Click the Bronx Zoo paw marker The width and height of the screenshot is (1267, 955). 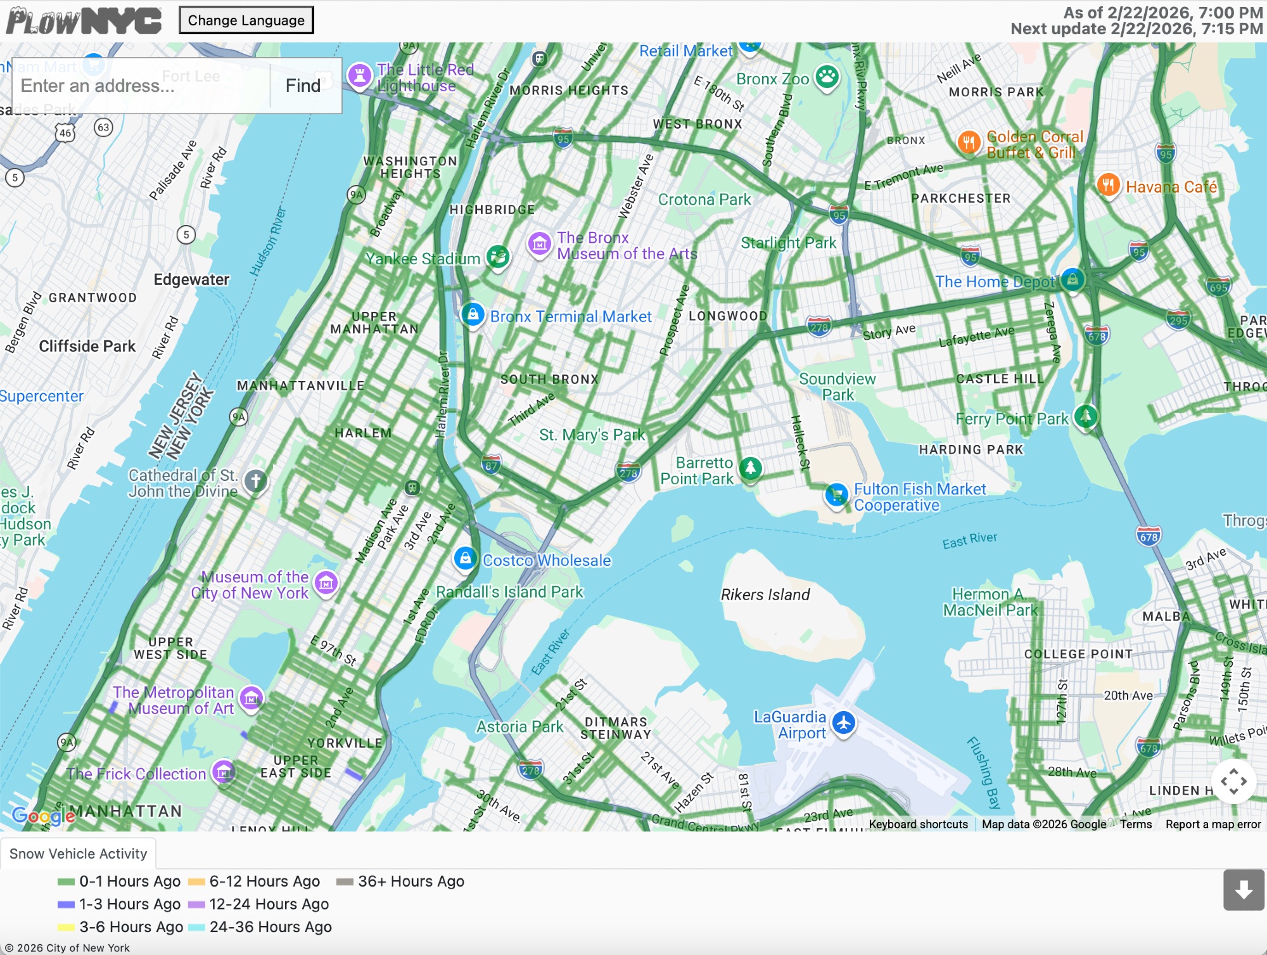click(827, 77)
